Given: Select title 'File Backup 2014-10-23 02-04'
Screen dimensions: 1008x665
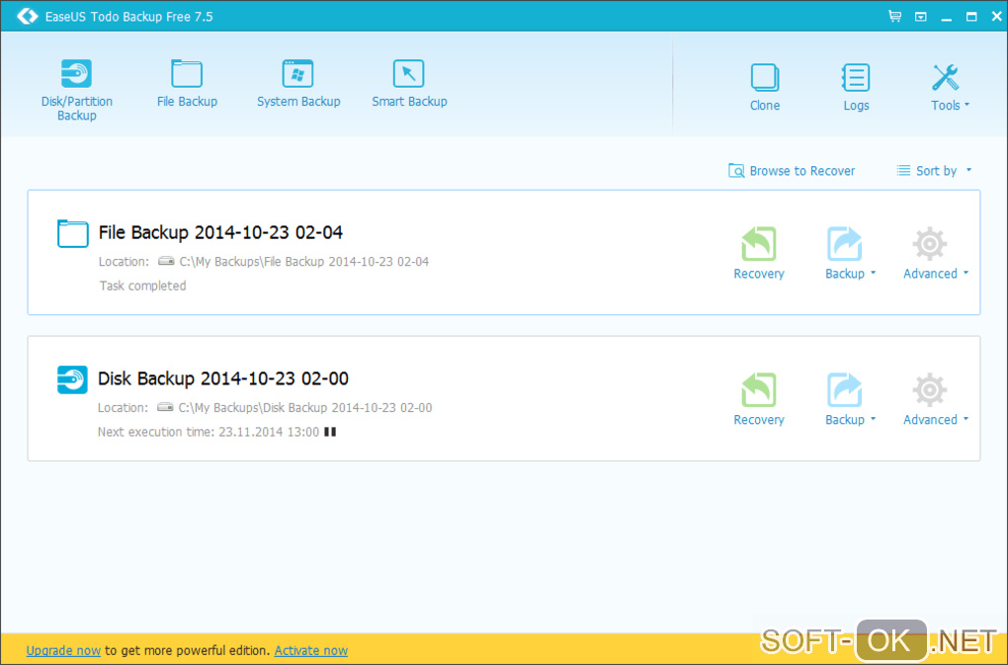Looking at the screenshot, I should pyautogui.click(x=220, y=232).
